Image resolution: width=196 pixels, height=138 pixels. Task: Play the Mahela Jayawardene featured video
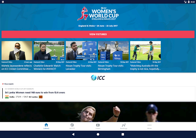click(17, 51)
